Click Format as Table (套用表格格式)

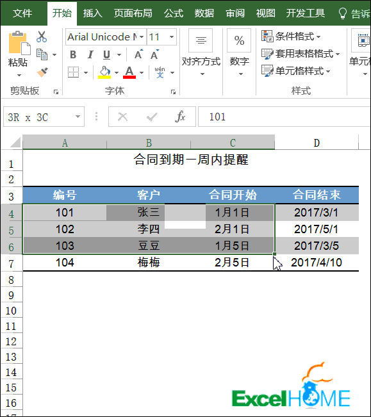click(301, 54)
